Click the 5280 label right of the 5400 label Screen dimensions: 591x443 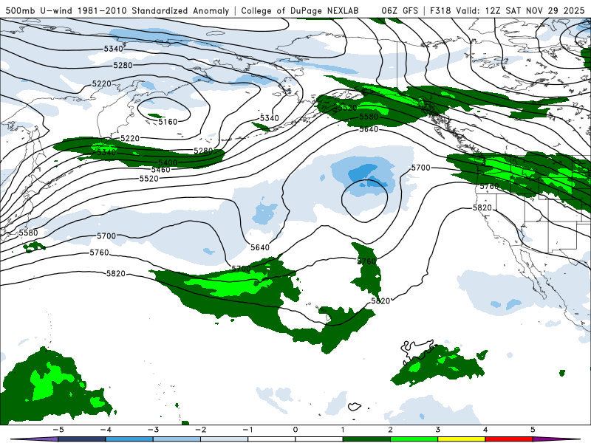[x=204, y=151]
